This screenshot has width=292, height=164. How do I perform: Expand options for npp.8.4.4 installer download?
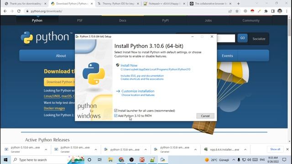(245, 149)
